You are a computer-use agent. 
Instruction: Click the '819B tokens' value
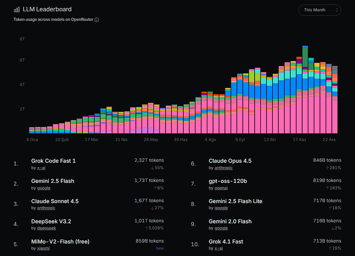click(327, 180)
